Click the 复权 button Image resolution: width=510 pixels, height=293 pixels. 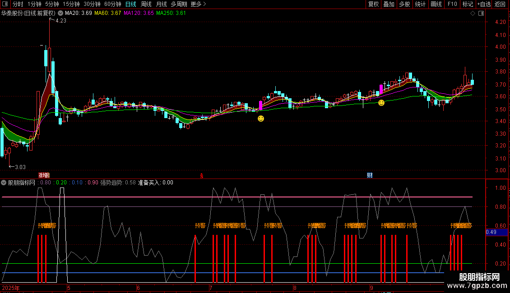[373, 4]
